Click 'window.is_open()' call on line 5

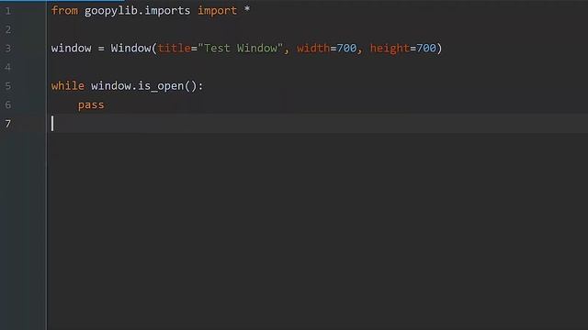click(x=144, y=86)
